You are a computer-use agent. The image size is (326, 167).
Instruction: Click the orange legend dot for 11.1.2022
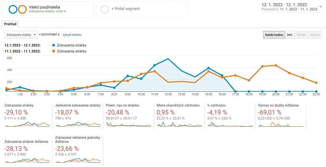(53, 51)
